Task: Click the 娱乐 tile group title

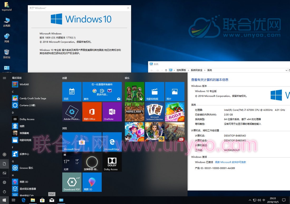Action: [x=127, y=78]
